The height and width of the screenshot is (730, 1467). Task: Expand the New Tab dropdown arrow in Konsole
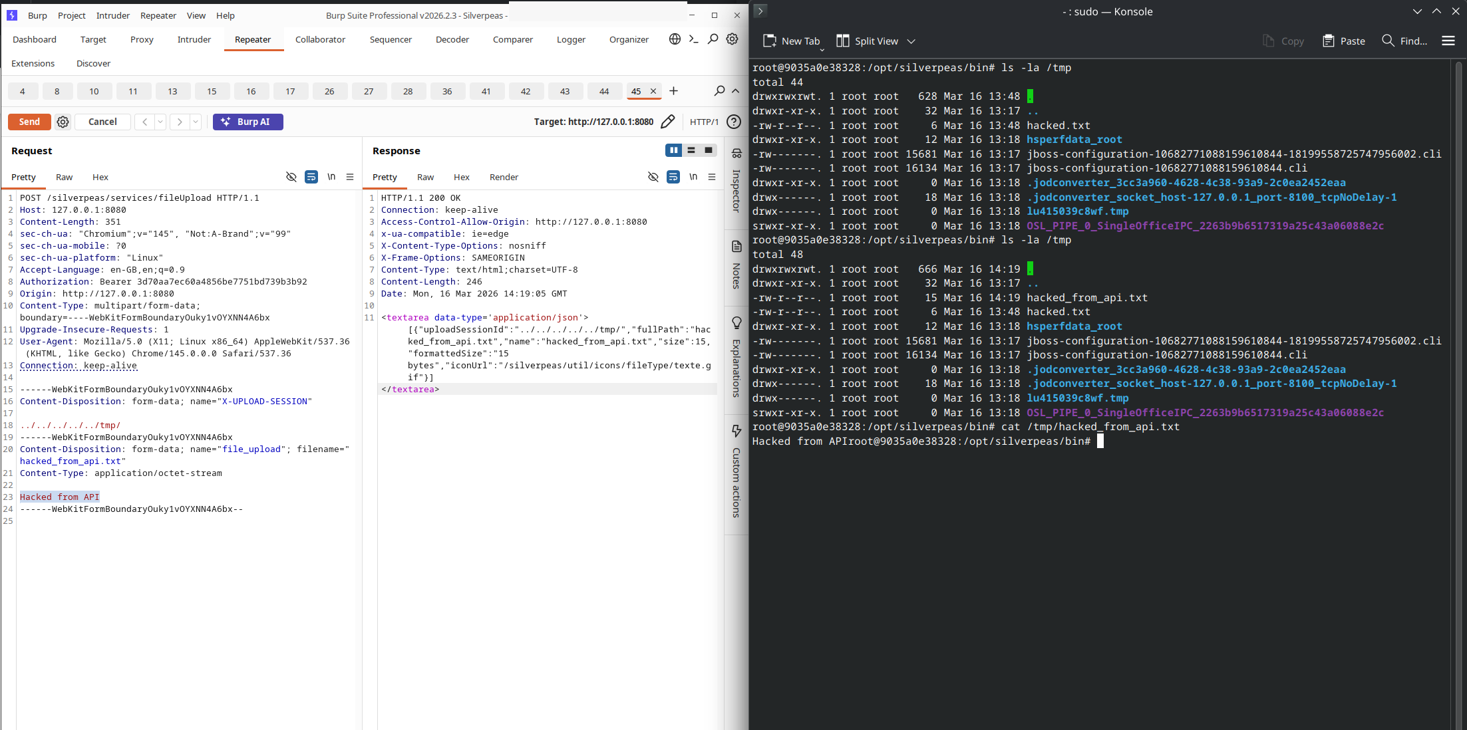[x=822, y=50]
